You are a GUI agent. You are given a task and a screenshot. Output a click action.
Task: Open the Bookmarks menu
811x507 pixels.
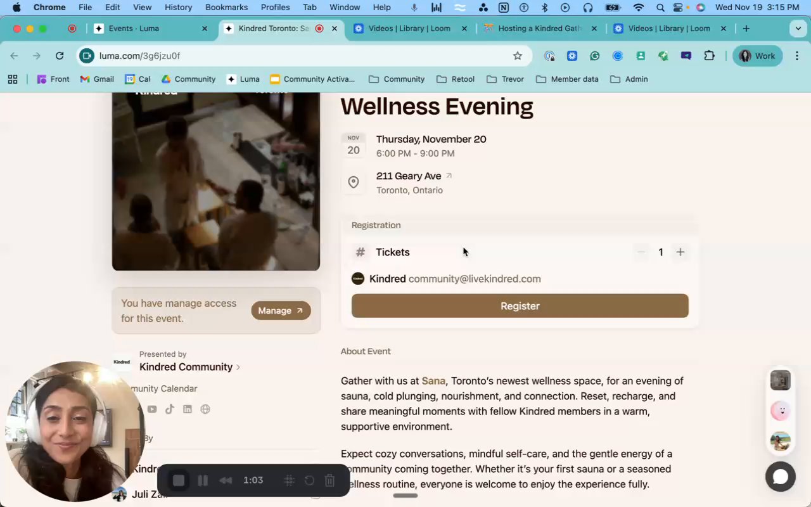point(226,8)
